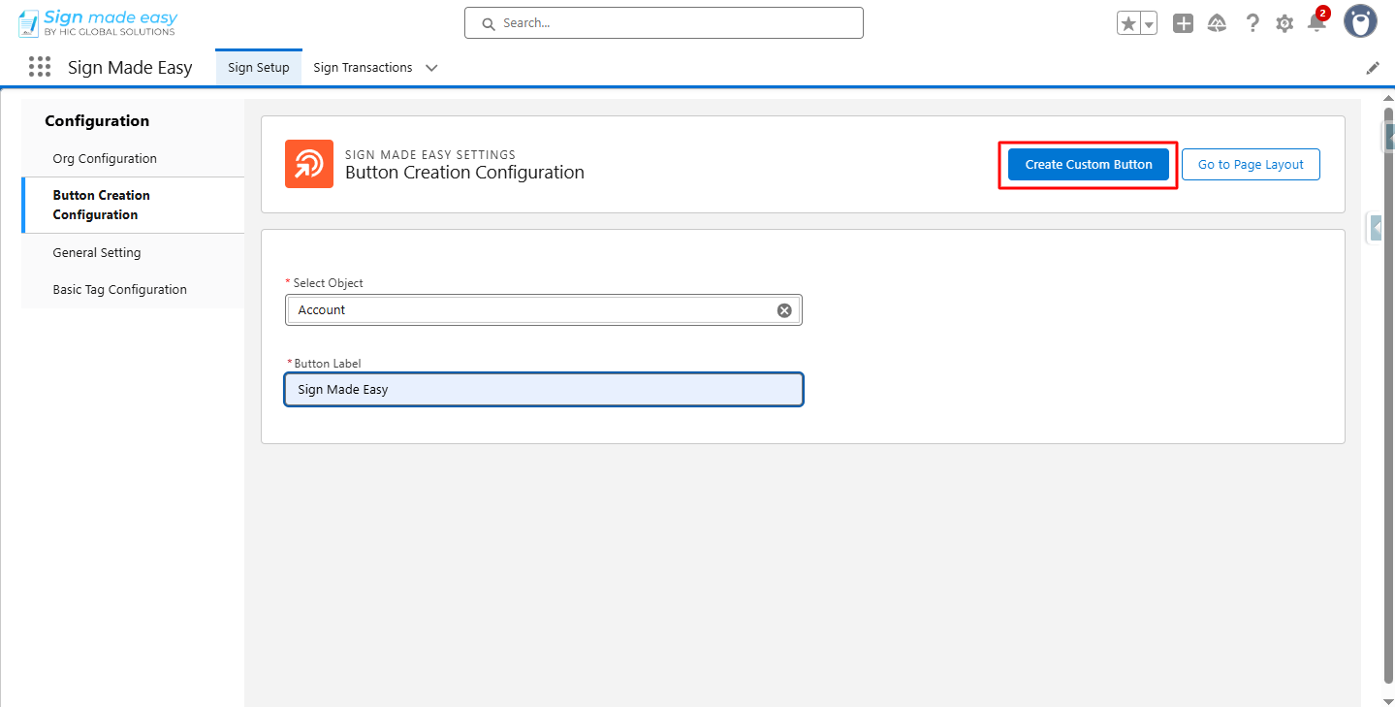Expand the favorites list dropdown arrow
This screenshot has width=1395, height=707.
pos(1149,23)
